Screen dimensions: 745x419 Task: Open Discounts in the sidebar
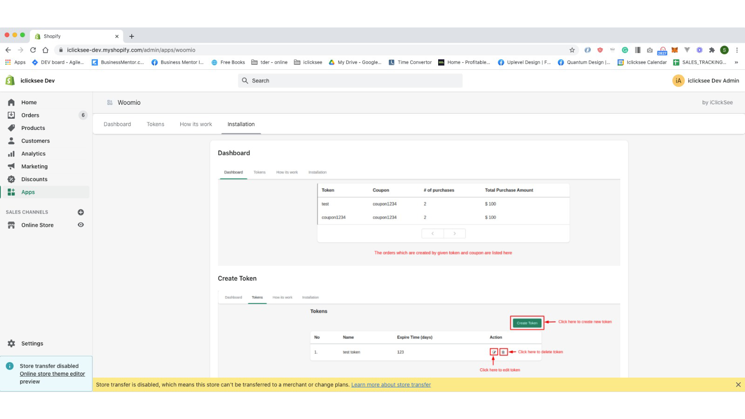pos(34,179)
